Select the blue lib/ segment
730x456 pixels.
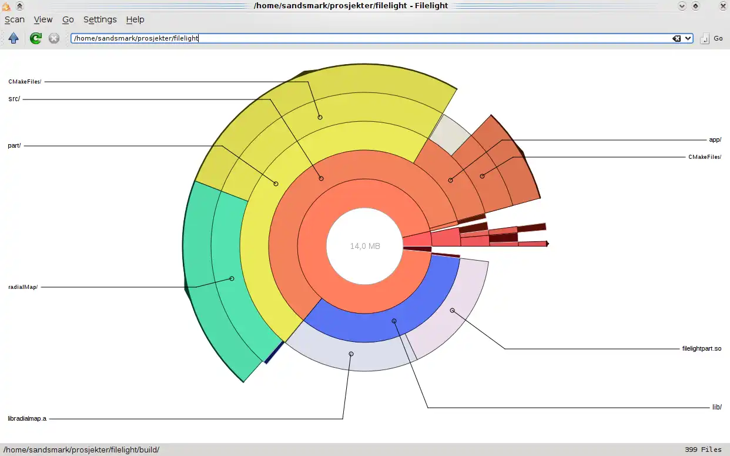click(394, 321)
